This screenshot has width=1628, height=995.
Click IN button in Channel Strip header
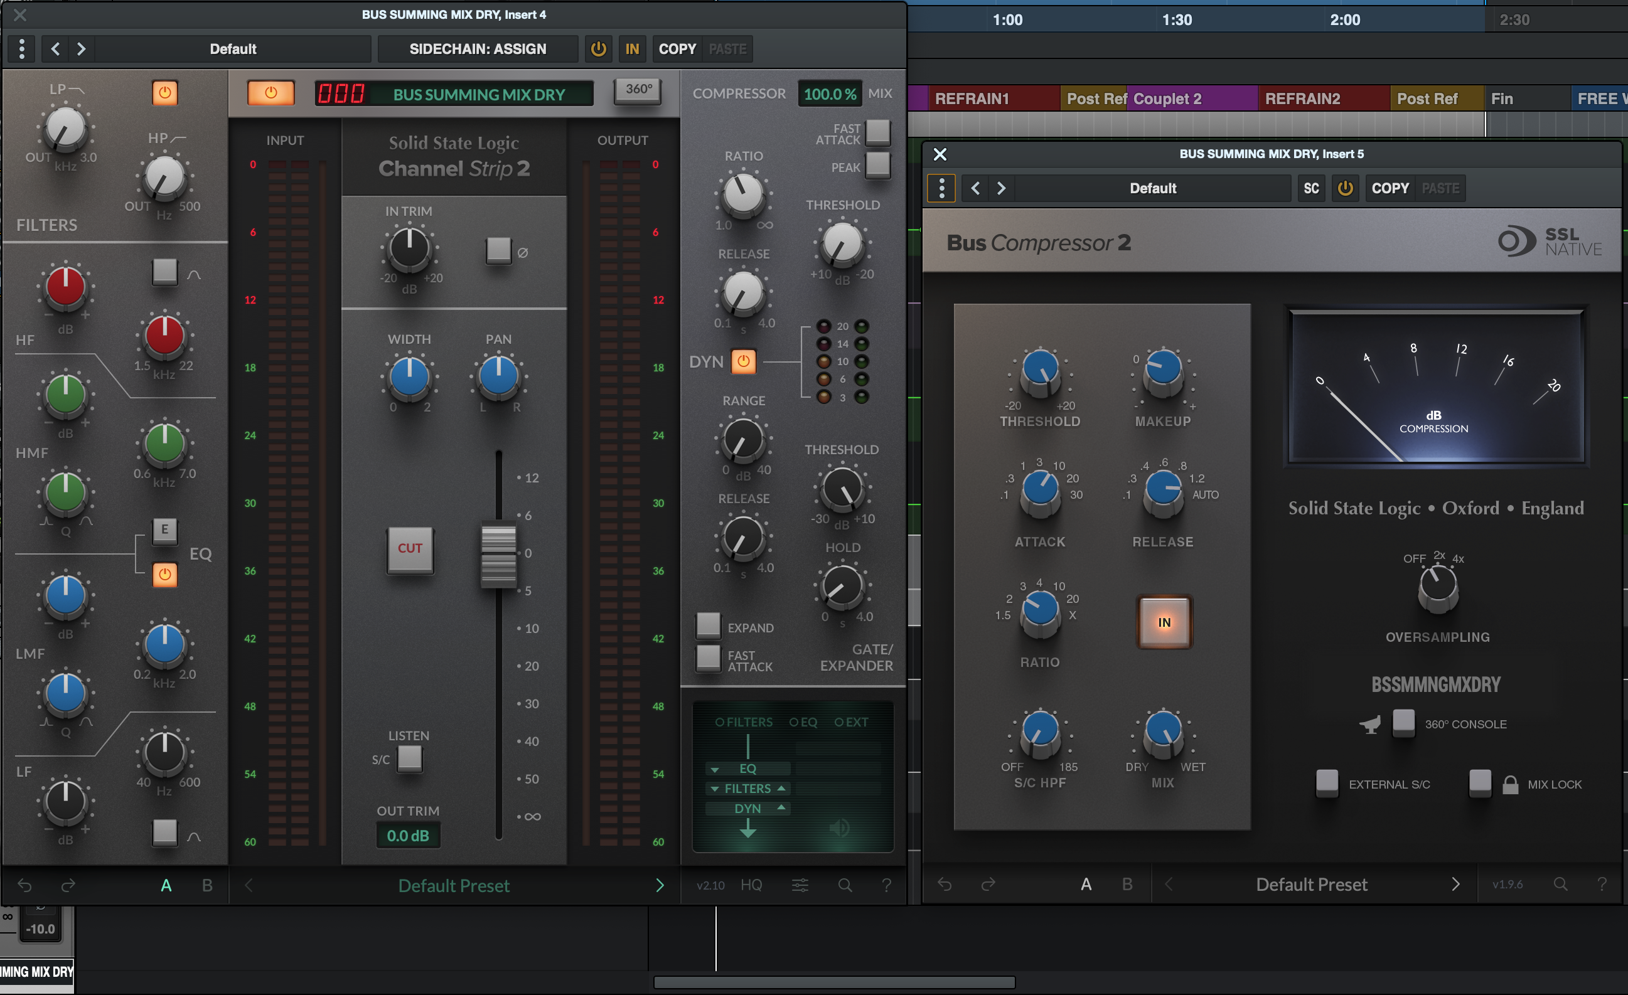(631, 49)
